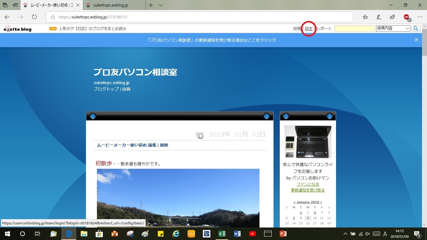Viewport: 427px width, 240px height.
Task: Open the landscape photo in the post
Action: tap(178, 198)
